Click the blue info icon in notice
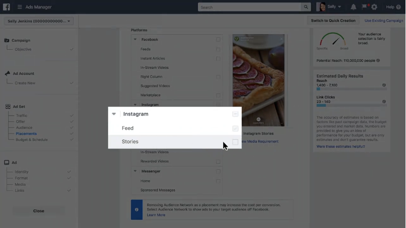This screenshot has width=406, height=228. tap(137, 209)
